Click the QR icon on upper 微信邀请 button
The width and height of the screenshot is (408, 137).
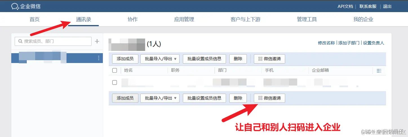(260, 59)
